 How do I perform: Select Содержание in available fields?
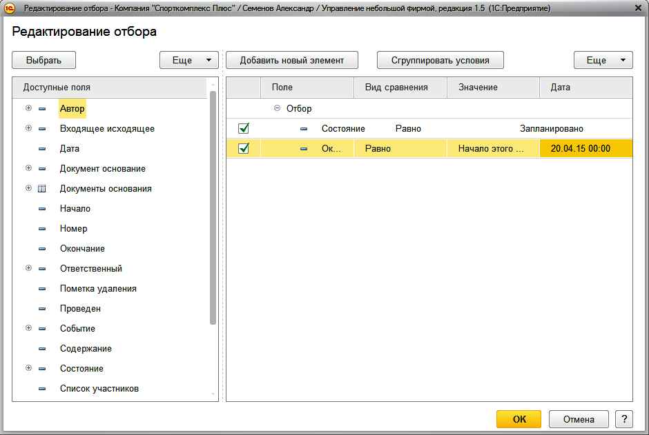click(x=86, y=349)
